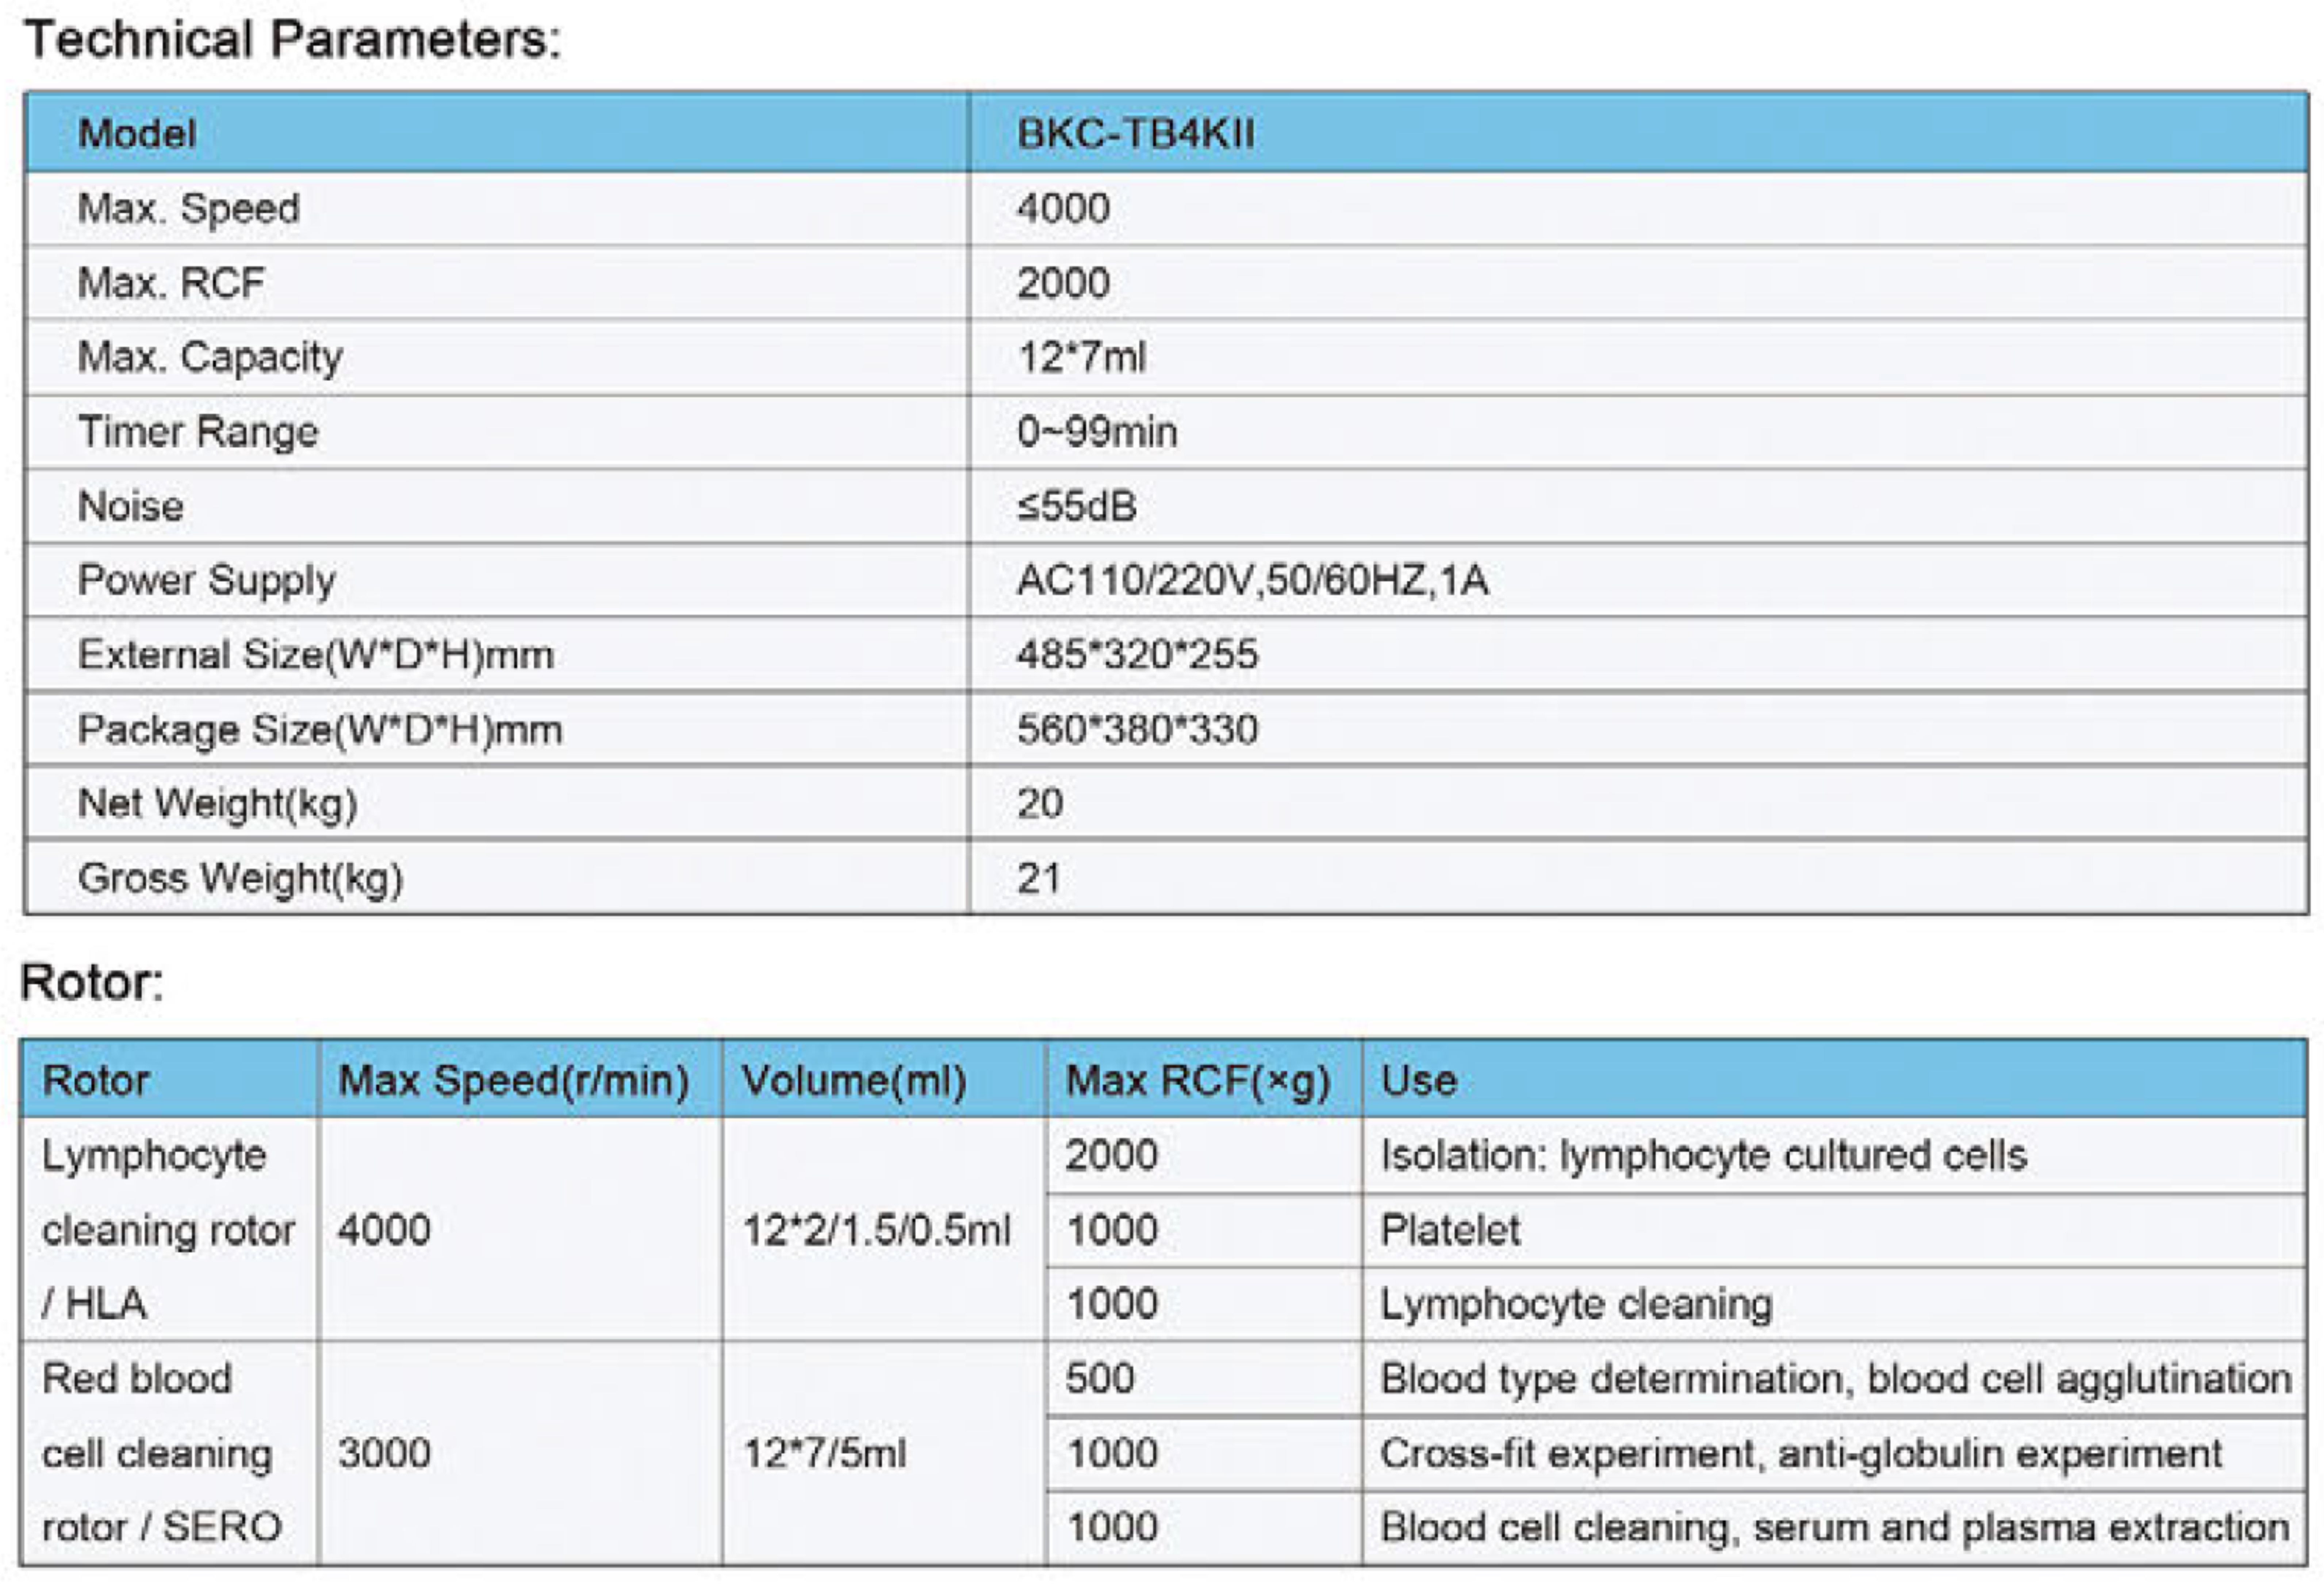Select the 3000 max speed cell
Image resolution: width=2324 pixels, height=1592 pixels.
coord(384,1453)
